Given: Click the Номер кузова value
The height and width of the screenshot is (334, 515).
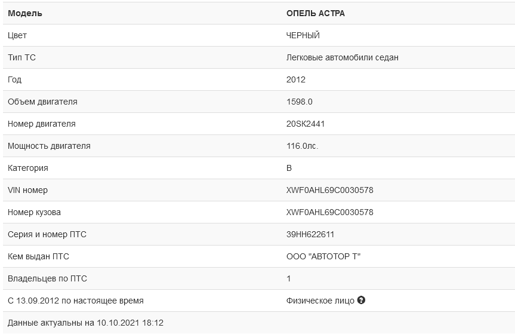Looking at the screenshot, I should (x=330, y=212).
